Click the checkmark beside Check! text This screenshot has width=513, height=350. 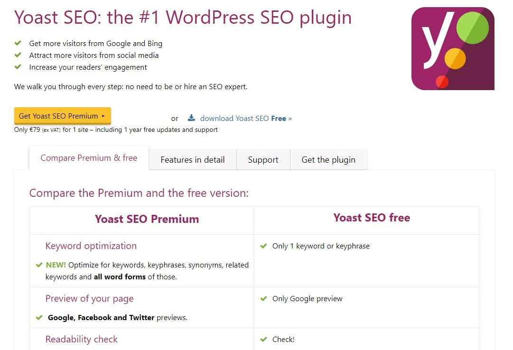click(263, 340)
